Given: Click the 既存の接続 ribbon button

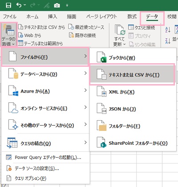Looking at the screenshot, I should pyautogui.click(x=82, y=35).
